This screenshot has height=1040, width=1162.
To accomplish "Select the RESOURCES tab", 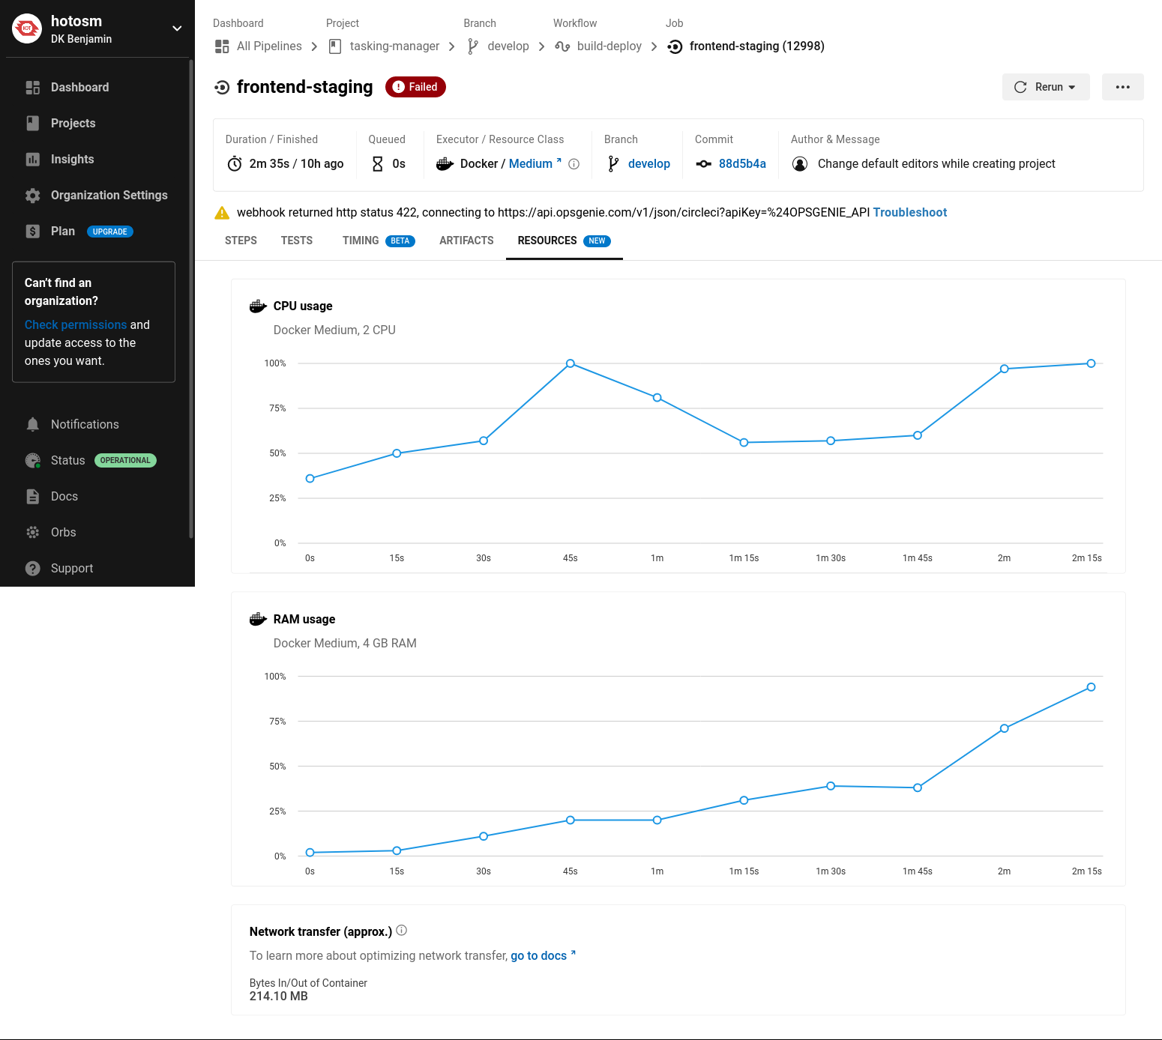I will pyautogui.click(x=565, y=241).
